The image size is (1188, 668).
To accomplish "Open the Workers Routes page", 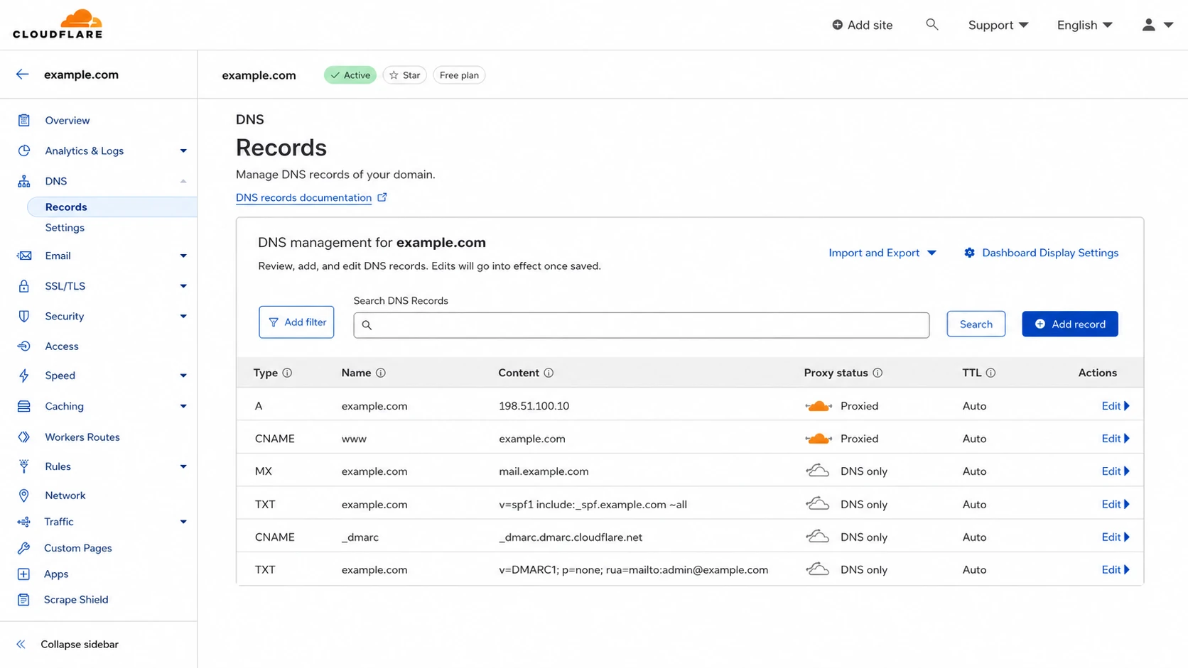I will point(82,437).
